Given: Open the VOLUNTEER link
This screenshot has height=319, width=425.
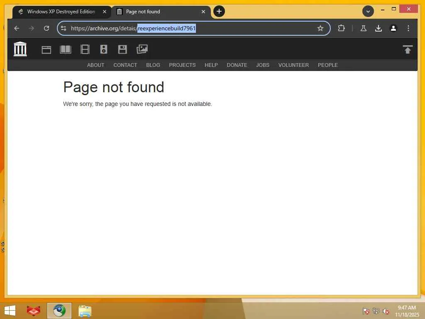Looking at the screenshot, I should 293,65.
